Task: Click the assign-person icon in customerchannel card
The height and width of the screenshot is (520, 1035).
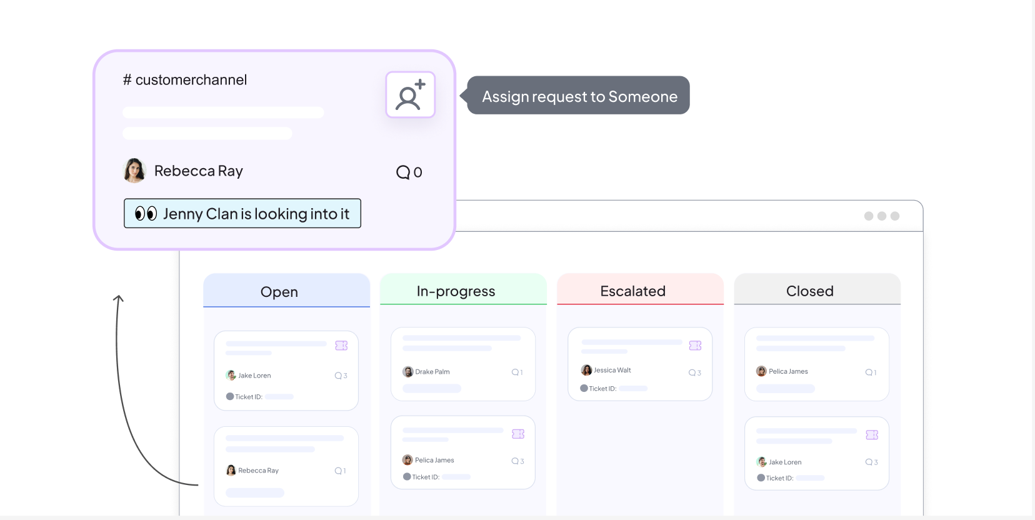Action: [x=410, y=95]
